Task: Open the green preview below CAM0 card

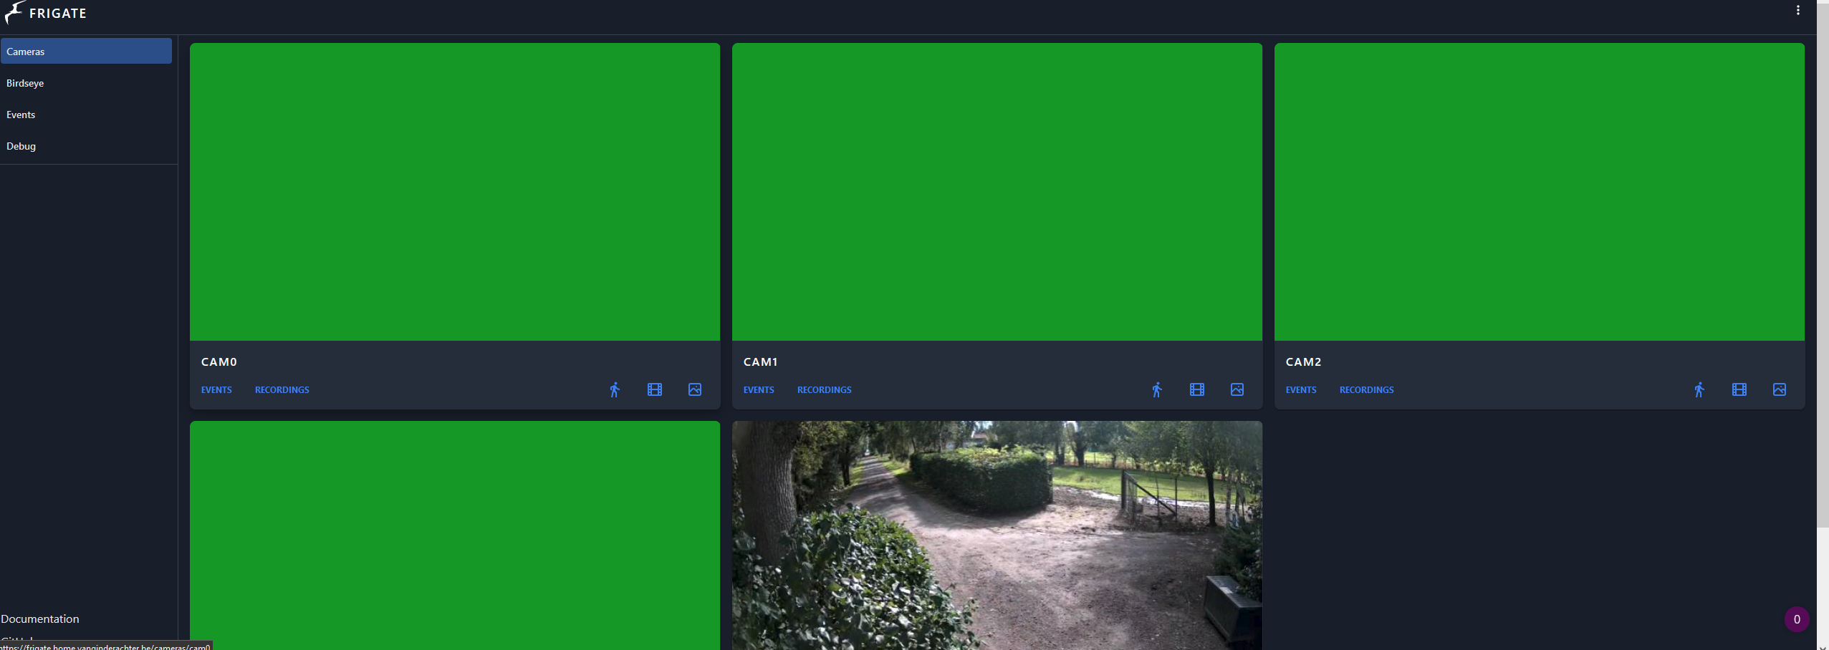Action: (x=455, y=535)
